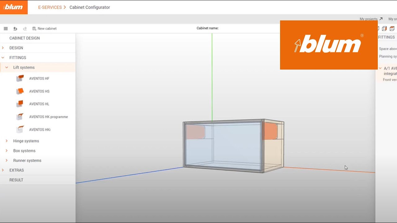Click the Blum logo in the header
Viewport: 397px width, 223px height.
(x=14, y=7)
